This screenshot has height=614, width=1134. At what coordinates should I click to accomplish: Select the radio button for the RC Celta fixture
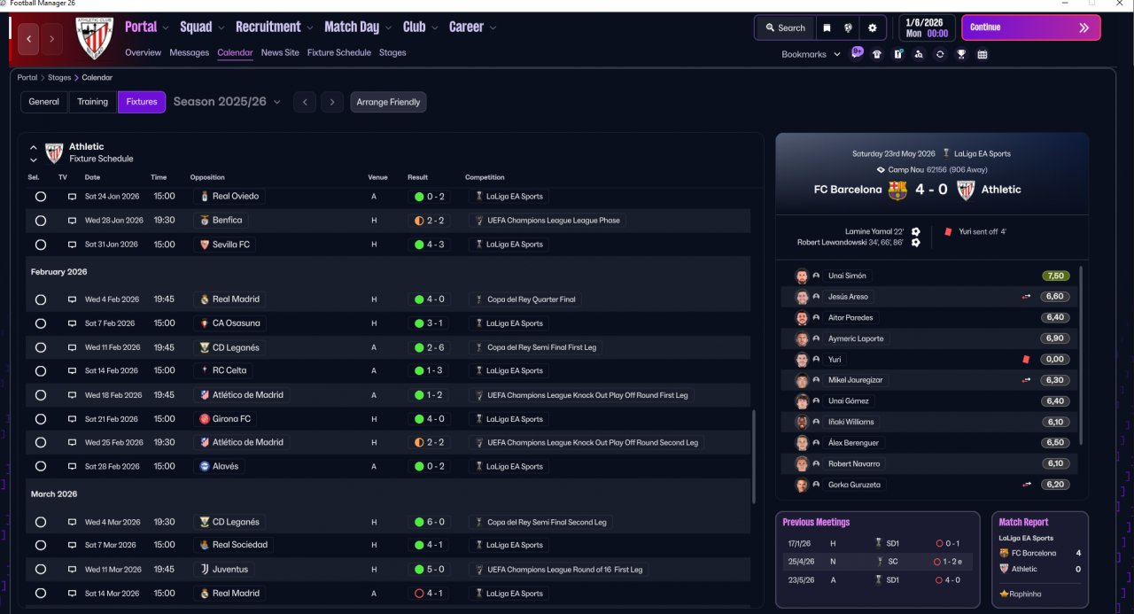pos(41,371)
